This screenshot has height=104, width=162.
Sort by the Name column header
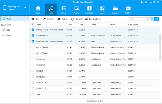39,25
